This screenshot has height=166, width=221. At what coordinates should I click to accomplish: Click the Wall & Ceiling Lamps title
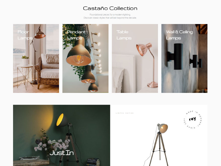tap(179, 35)
